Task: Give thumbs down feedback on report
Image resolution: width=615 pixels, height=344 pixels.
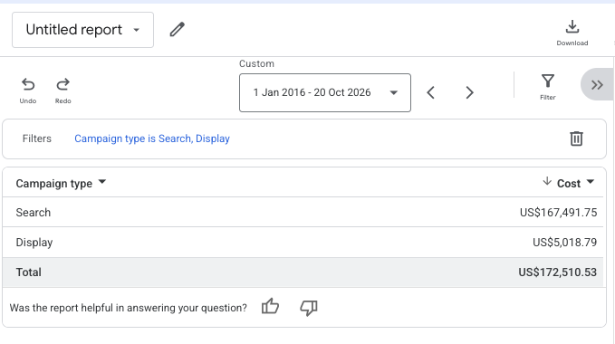Action: (309, 308)
